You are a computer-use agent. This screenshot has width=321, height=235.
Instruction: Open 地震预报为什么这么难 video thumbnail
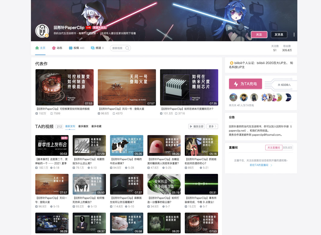coord(89,145)
